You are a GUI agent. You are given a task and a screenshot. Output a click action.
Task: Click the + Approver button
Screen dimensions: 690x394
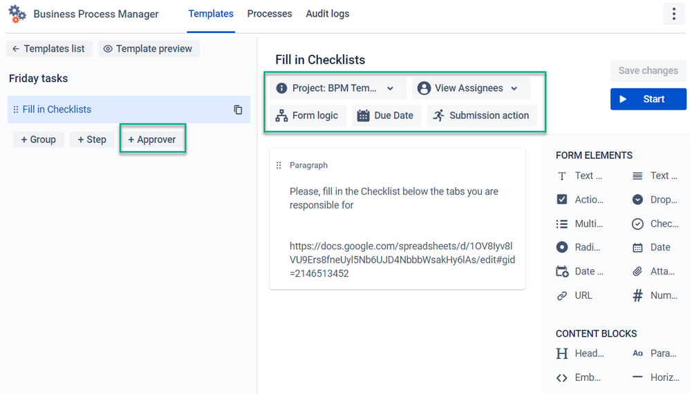coord(152,139)
